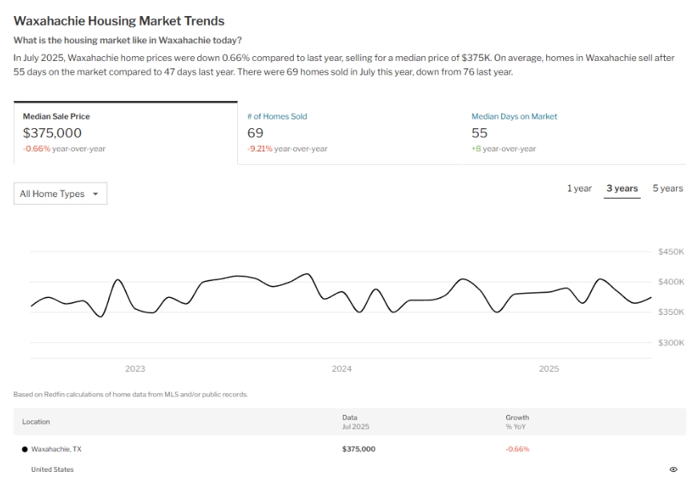Open the All Home Types dropdown
Viewport: 700px width, 483px height.
pyautogui.click(x=60, y=194)
